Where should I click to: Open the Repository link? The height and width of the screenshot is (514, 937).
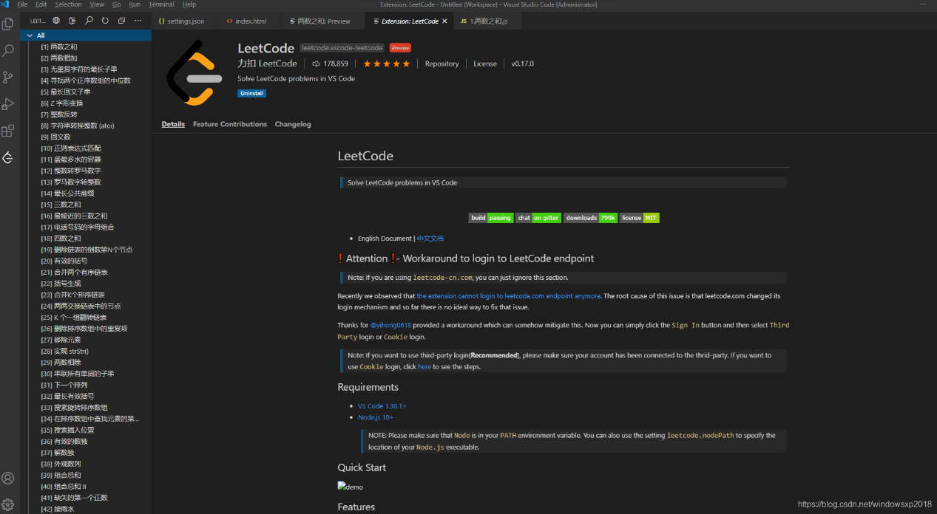click(442, 64)
